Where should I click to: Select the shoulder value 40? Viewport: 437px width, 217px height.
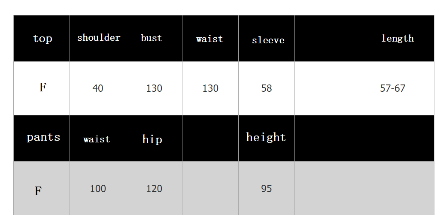pyautogui.click(x=98, y=88)
